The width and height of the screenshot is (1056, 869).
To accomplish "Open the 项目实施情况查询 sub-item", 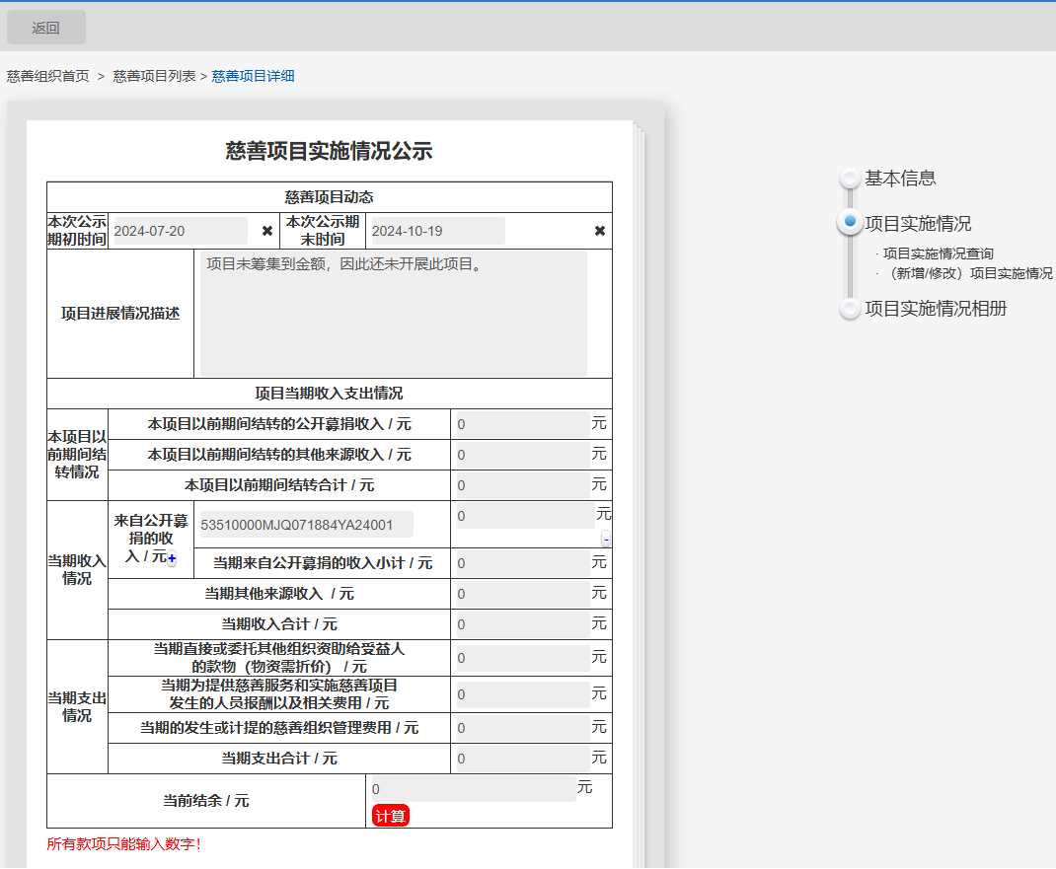I will 938,253.
